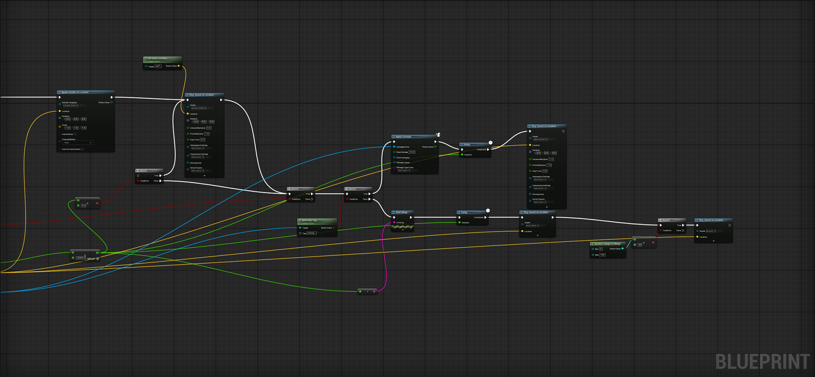Click the clock icon on the Delay node after Apply Damage

point(490,142)
